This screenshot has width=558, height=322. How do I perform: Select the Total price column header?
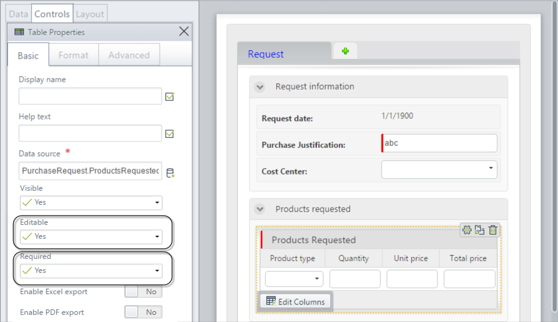(468, 258)
